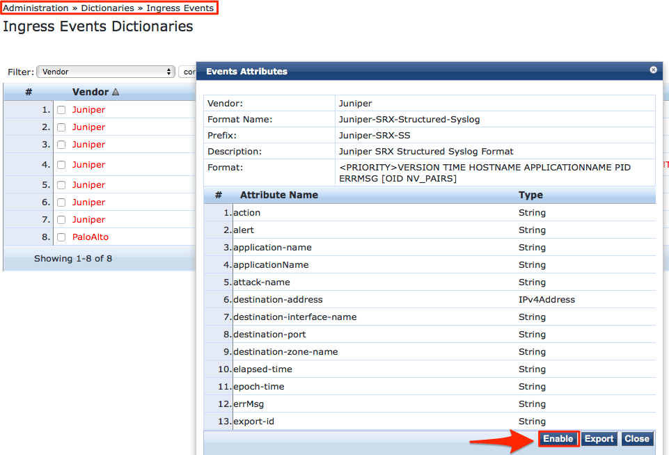
Task: Click the Export button
Action: [599, 439]
